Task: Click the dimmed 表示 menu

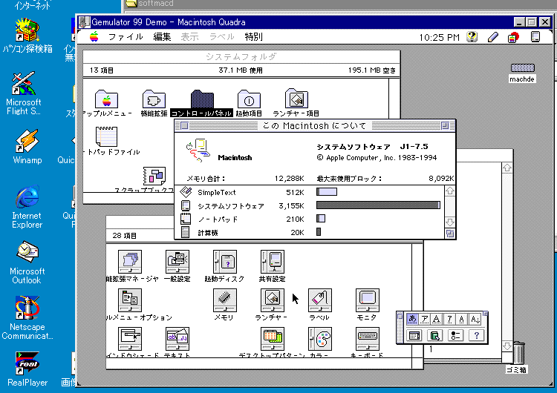Action: [x=189, y=36]
